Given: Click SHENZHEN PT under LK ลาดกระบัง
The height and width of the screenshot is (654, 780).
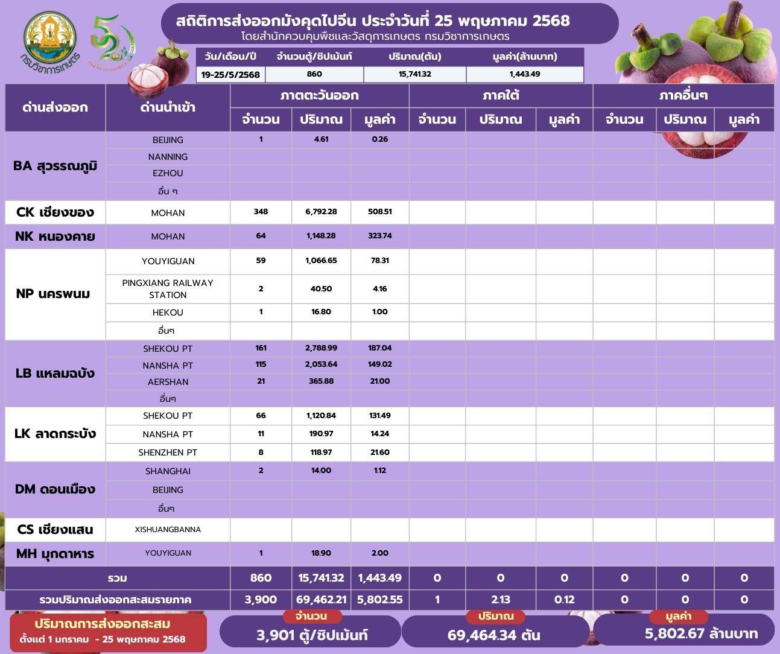Looking at the screenshot, I should tap(168, 452).
